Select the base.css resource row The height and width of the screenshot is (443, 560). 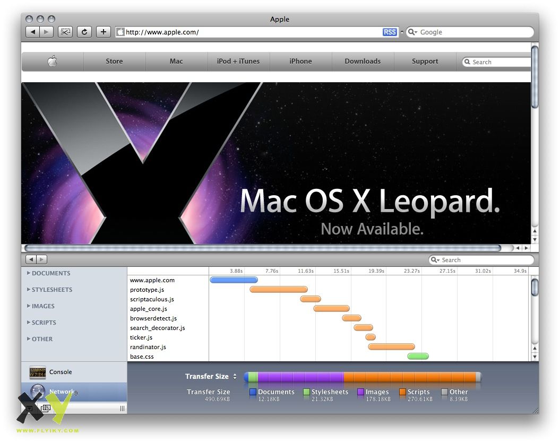click(328, 356)
